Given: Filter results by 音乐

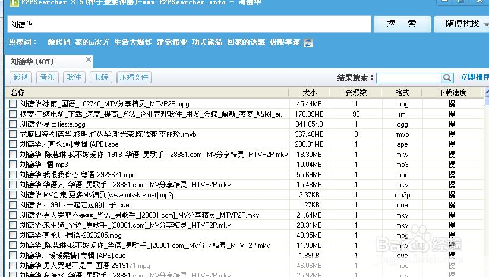Looking at the screenshot, I should tap(48, 77).
